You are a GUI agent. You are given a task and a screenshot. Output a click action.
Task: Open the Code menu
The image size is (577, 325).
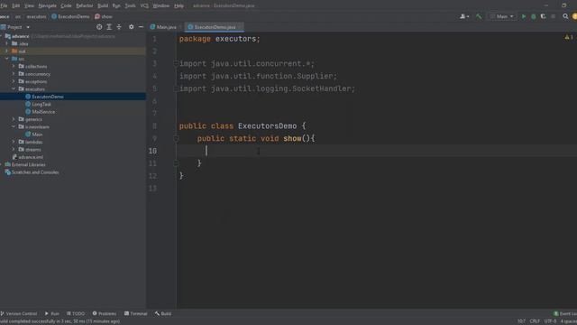(x=66, y=5)
